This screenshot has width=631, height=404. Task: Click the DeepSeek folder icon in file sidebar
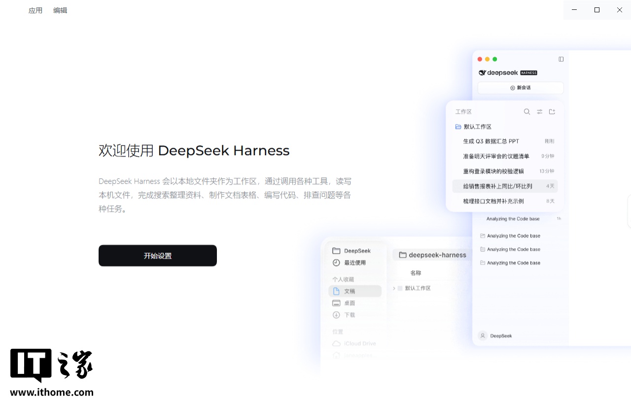pos(336,251)
